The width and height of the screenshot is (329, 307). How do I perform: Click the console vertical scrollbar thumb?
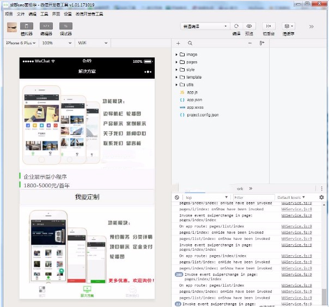[x=324, y=297]
